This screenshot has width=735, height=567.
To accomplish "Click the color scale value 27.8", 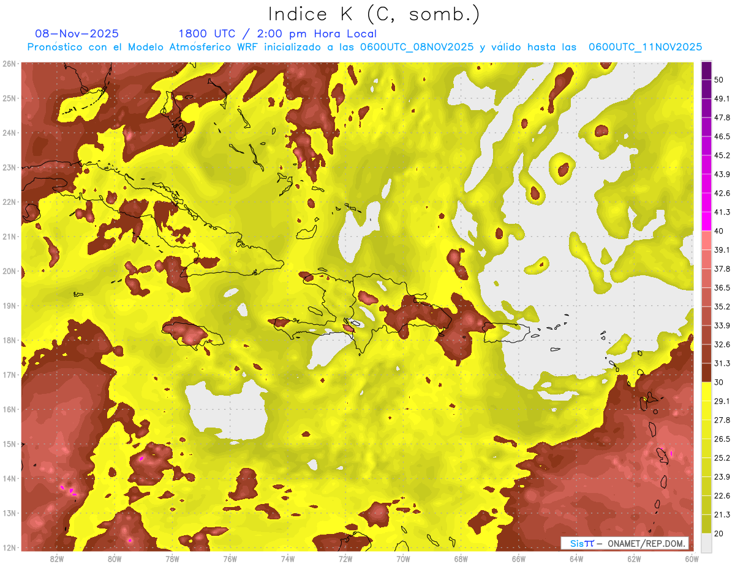I will point(722,420).
